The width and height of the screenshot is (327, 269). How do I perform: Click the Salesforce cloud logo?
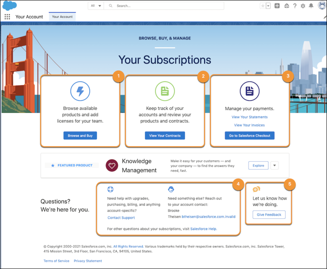click(9, 5)
